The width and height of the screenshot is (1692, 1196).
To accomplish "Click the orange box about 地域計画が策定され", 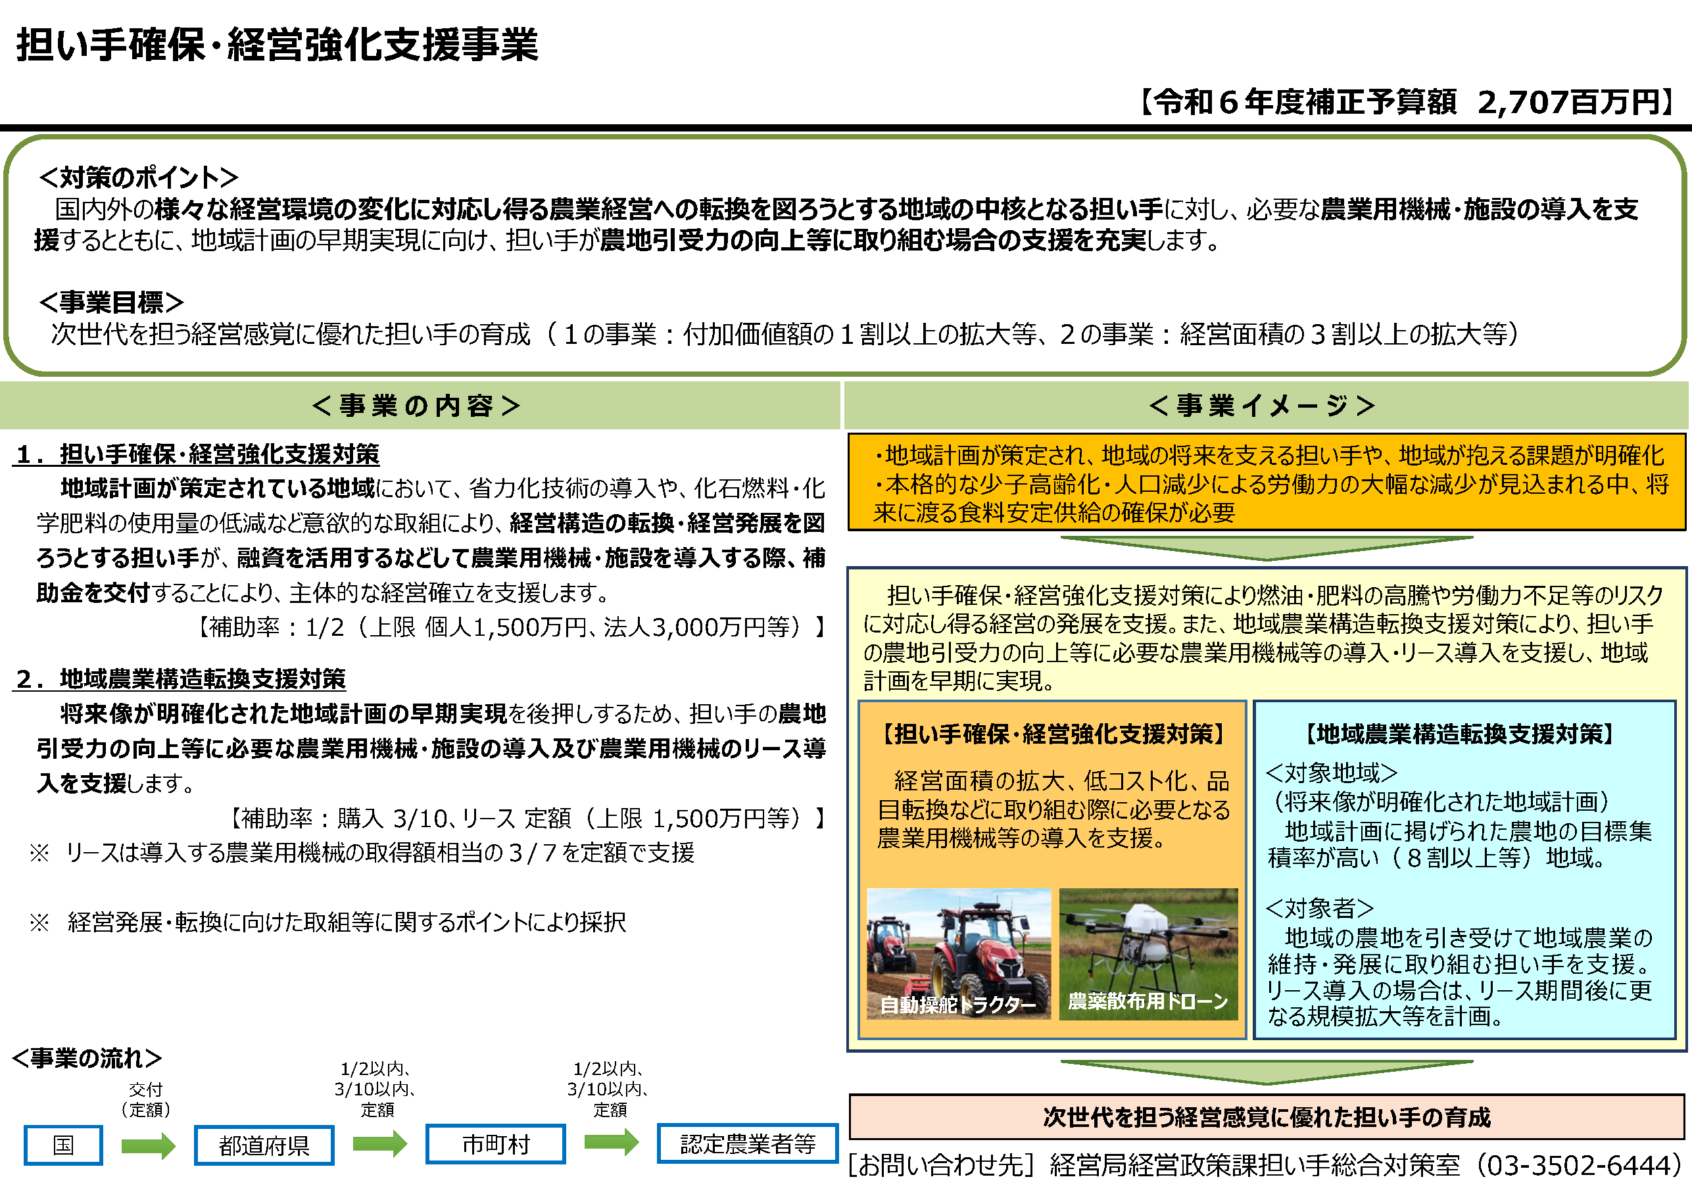I will click(1266, 483).
